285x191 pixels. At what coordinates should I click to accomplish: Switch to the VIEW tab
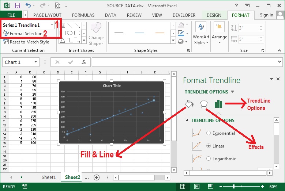[x=157, y=15]
